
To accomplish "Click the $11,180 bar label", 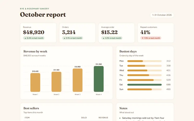I will 56,70.
